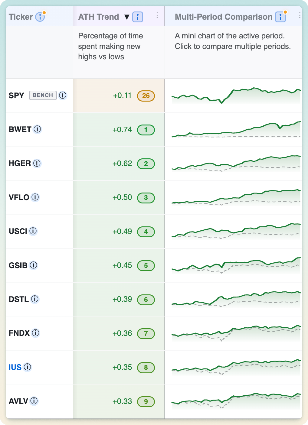Open VFLO mini chart comparison
The width and height of the screenshot is (308, 425).
point(236,197)
